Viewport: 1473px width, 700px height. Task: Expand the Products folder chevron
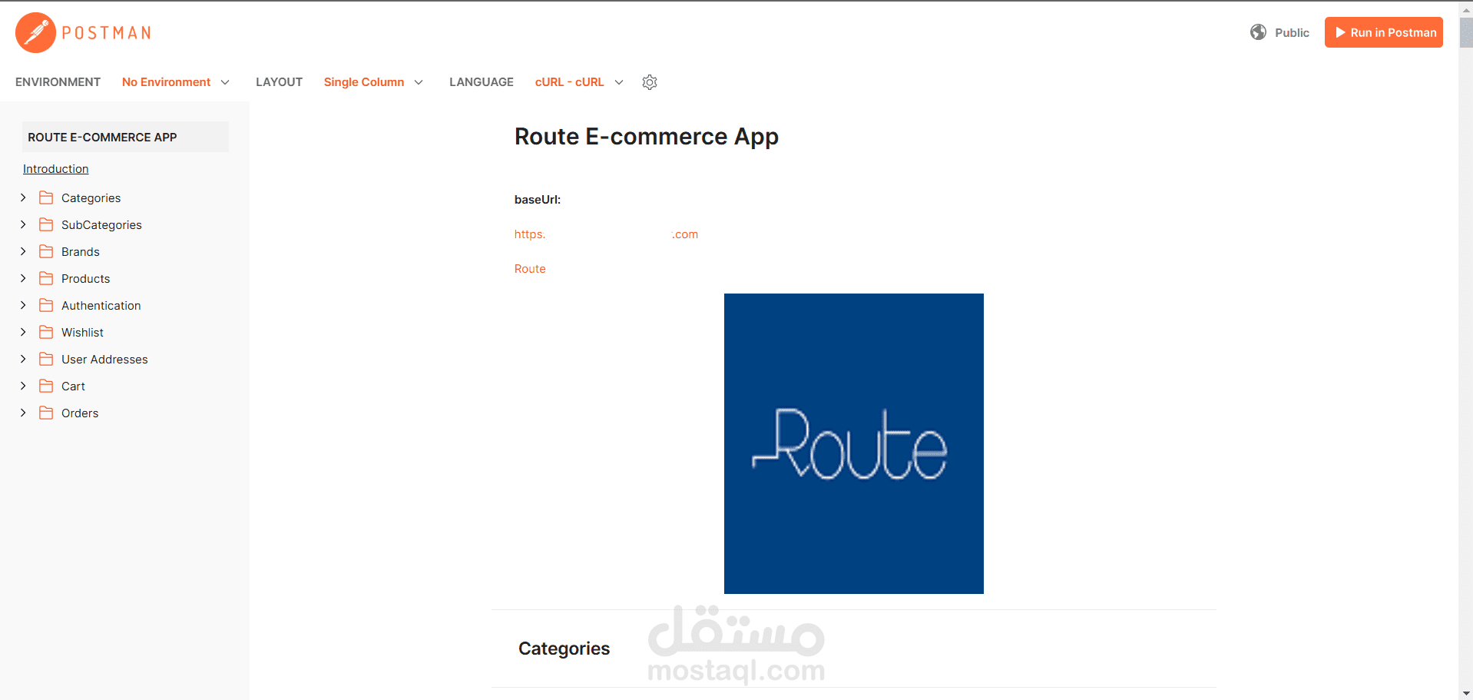pos(23,278)
